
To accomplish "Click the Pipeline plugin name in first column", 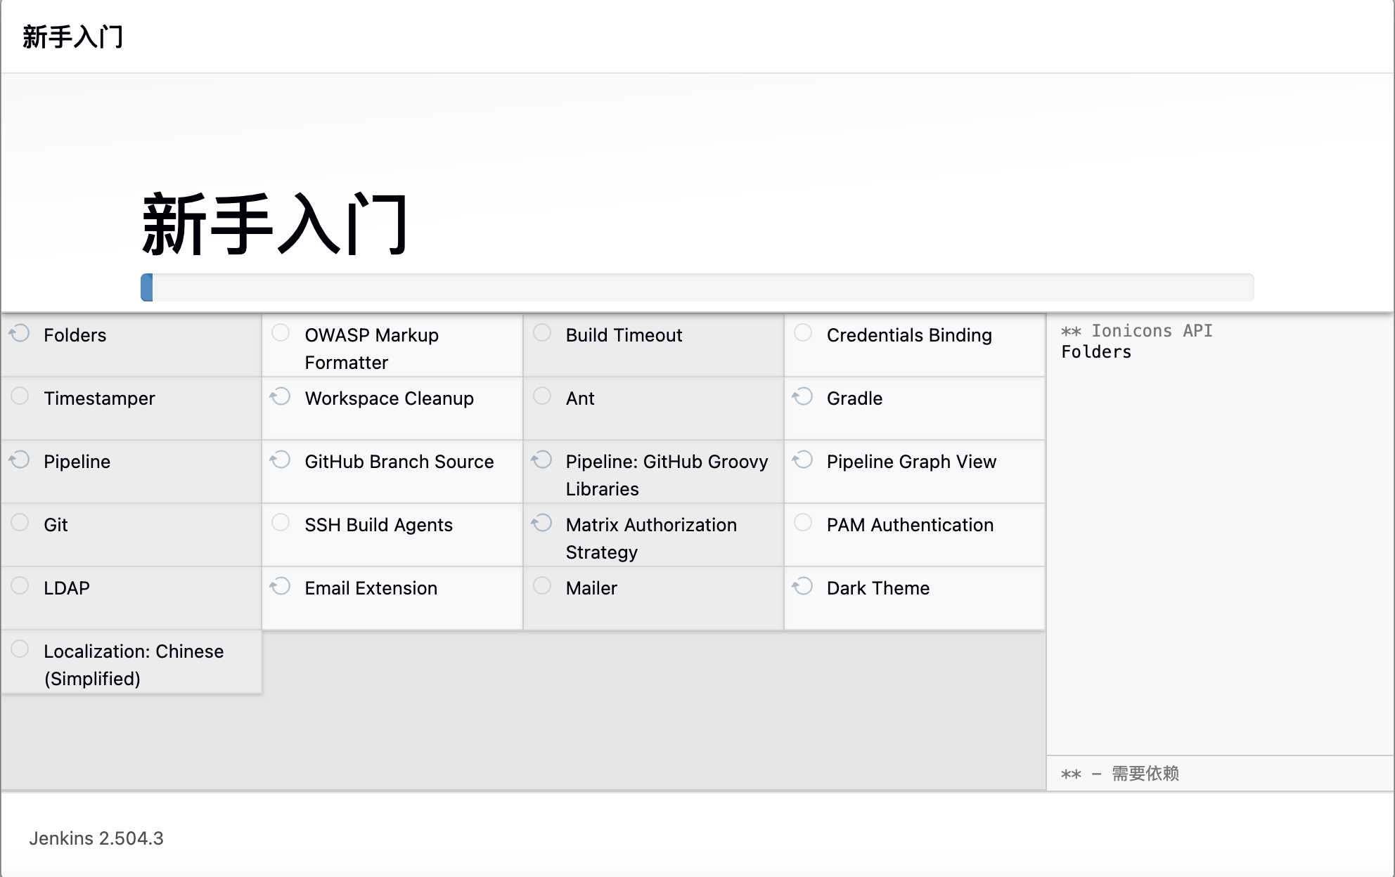I will [x=77, y=462].
